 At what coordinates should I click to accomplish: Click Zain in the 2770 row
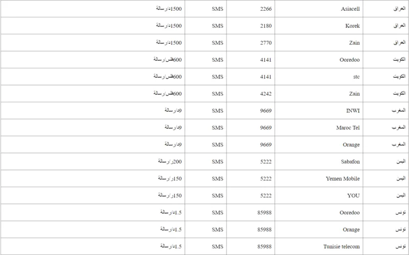pos(355,43)
